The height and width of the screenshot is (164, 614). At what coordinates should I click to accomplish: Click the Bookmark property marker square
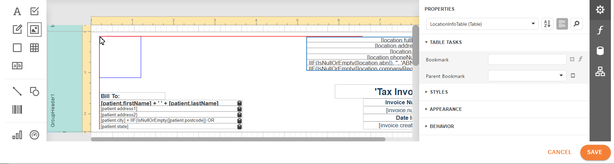(572, 59)
